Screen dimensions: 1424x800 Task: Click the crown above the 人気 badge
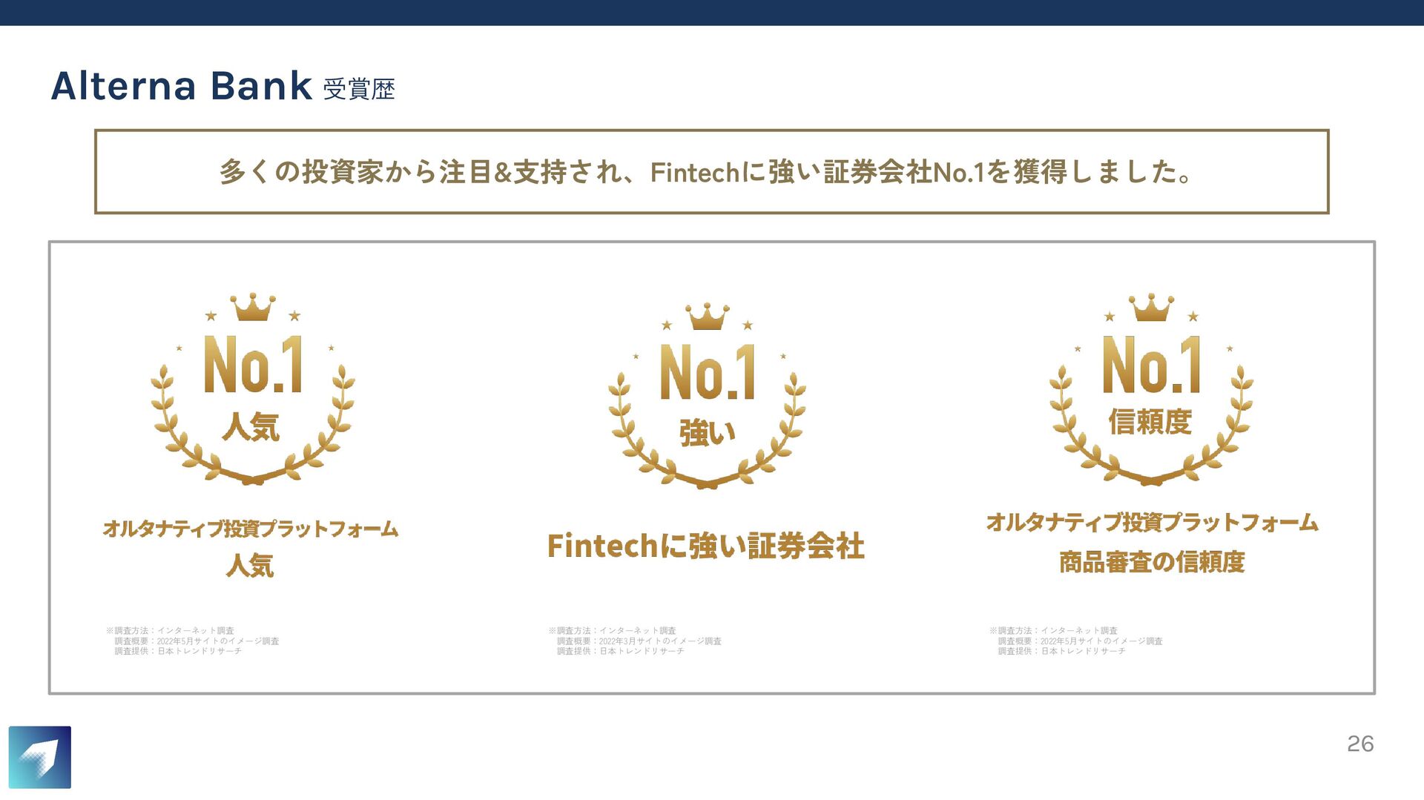pos(253,307)
